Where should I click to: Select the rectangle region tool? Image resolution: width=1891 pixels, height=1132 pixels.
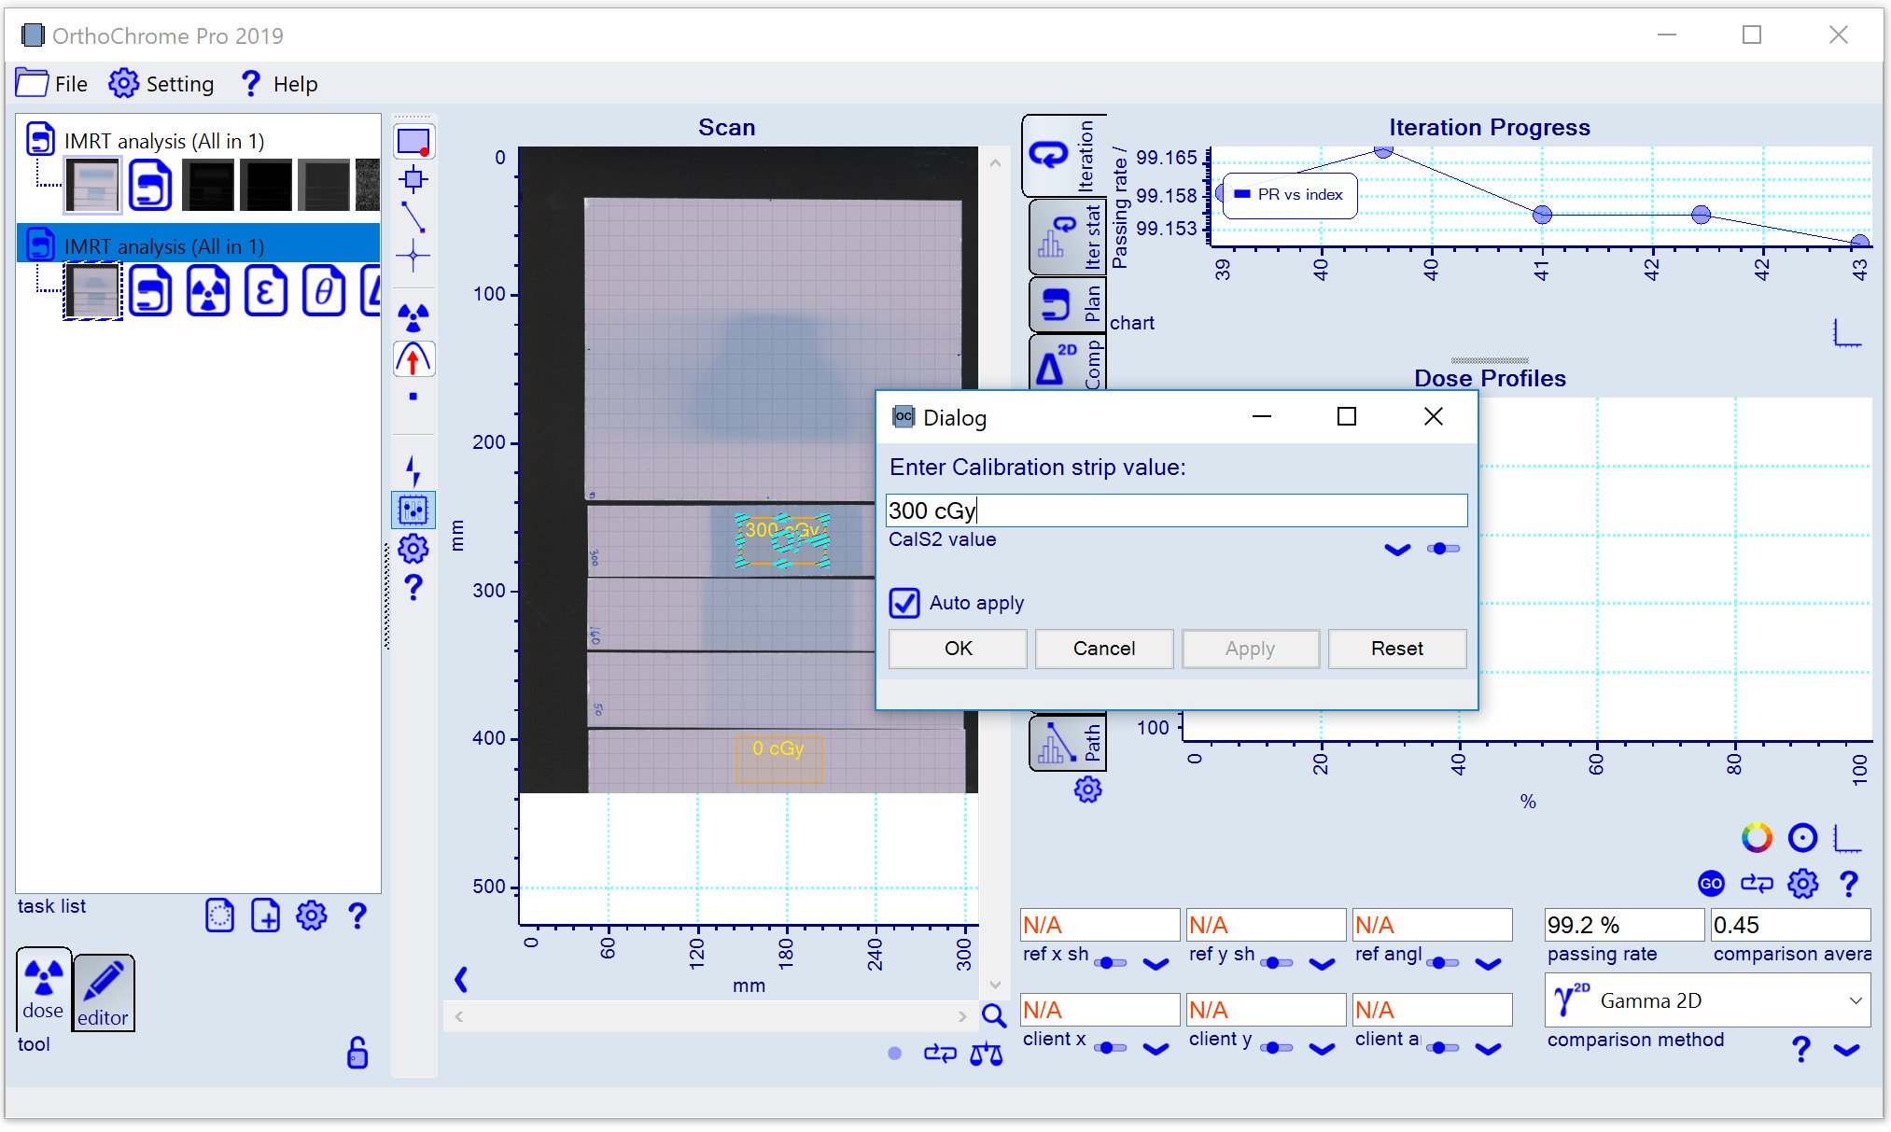click(413, 142)
